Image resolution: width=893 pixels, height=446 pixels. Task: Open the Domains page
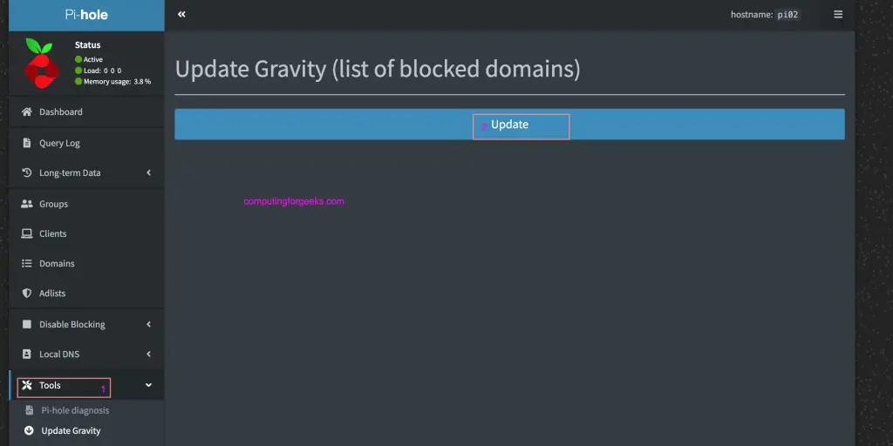pos(86,263)
